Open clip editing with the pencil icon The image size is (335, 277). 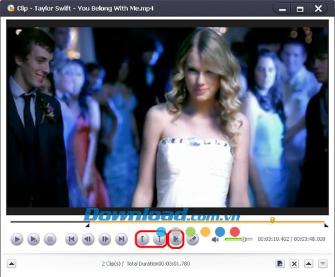(x=192, y=239)
